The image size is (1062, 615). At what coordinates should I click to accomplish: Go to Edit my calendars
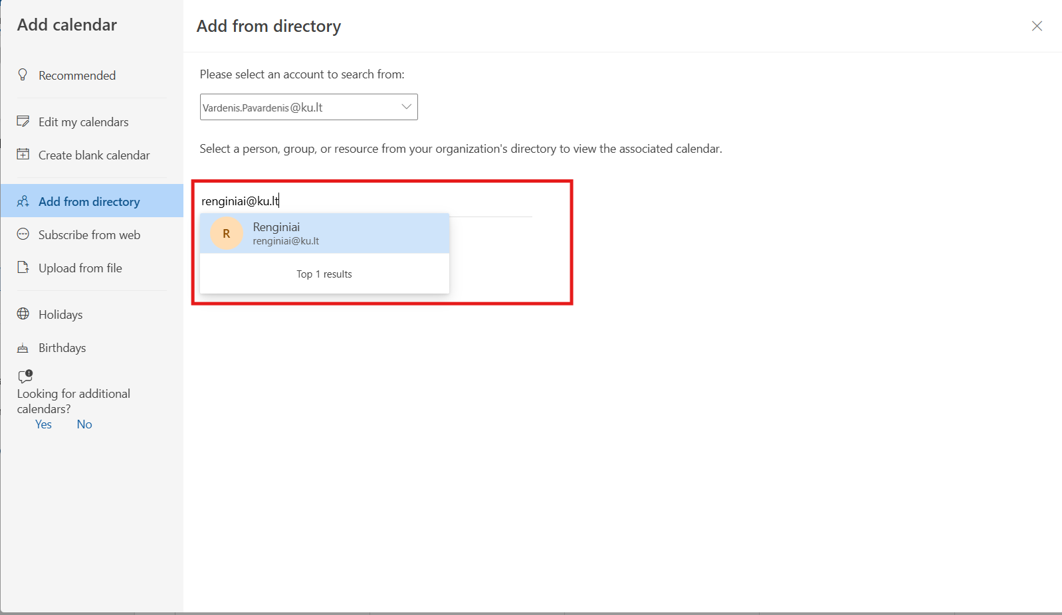tap(92, 122)
